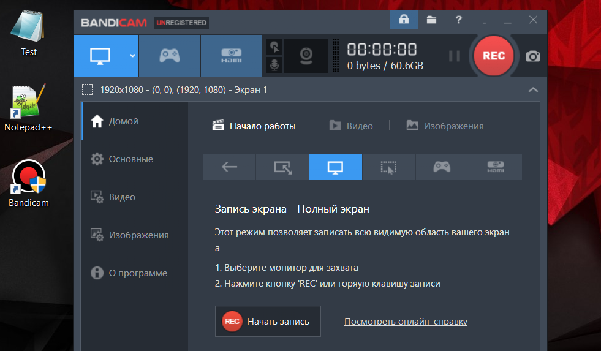Click the pause recording button
The width and height of the screenshot is (601, 351).
point(455,56)
